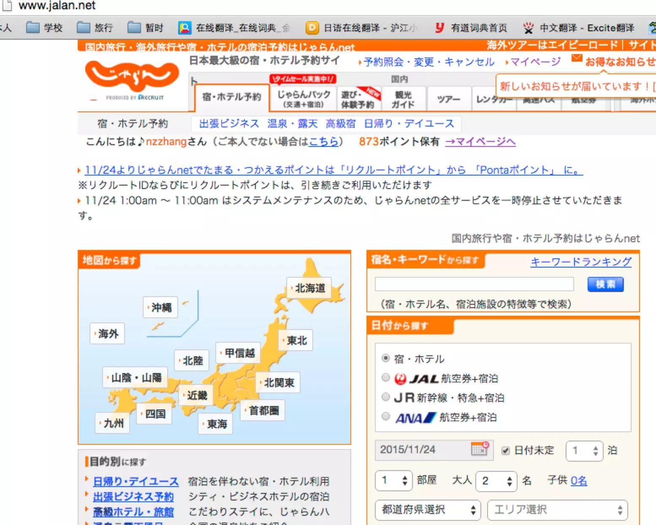Open 中文翻译 Excite bookmark
Image resolution: width=656 pixels, height=525 pixels.
579,28
